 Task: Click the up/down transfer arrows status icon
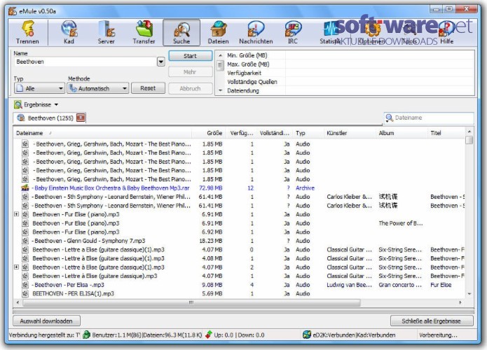(x=209, y=335)
